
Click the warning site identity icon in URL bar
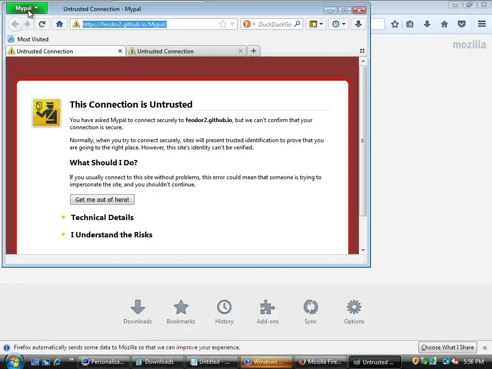[76, 24]
